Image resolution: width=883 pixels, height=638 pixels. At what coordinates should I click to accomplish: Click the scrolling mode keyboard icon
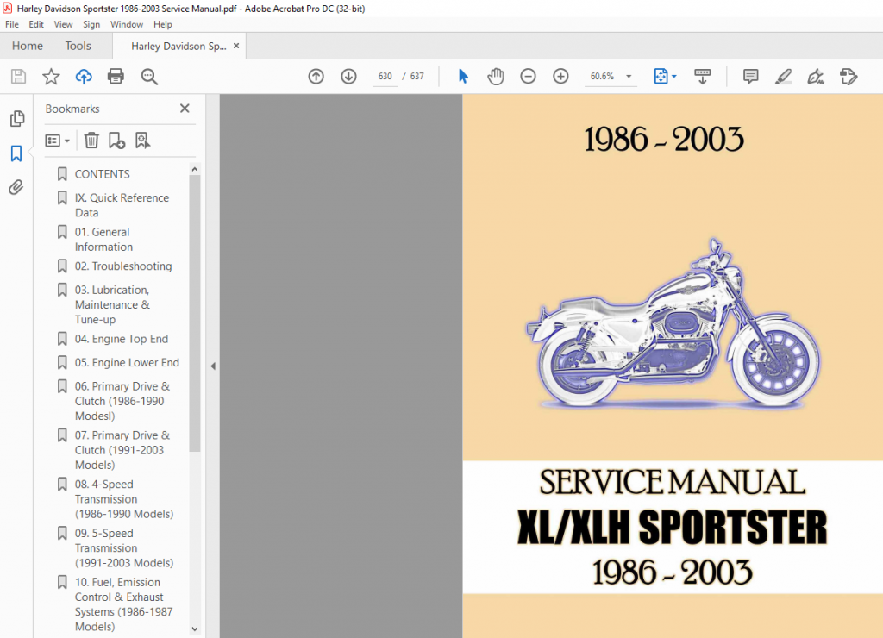click(702, 76)
